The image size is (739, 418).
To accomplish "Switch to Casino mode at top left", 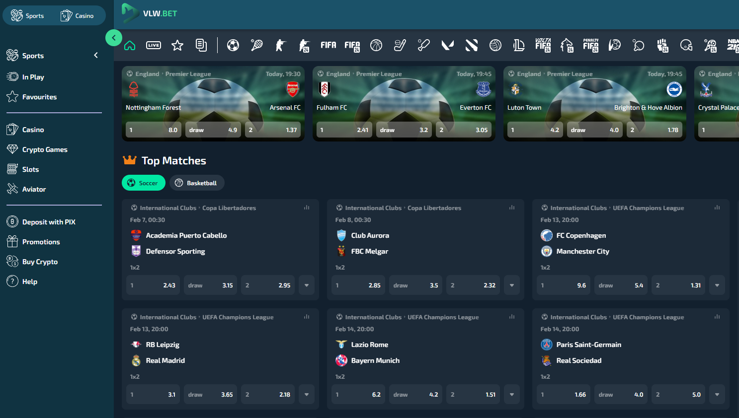I will pyautogui.click(x=78, y=15).
